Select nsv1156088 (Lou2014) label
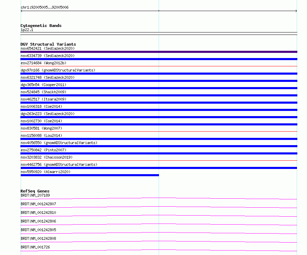Screen dimensions: 307x255 click(41, 135)
